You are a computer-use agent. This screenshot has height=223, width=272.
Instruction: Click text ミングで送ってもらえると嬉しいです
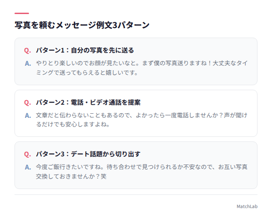(87, 73)
